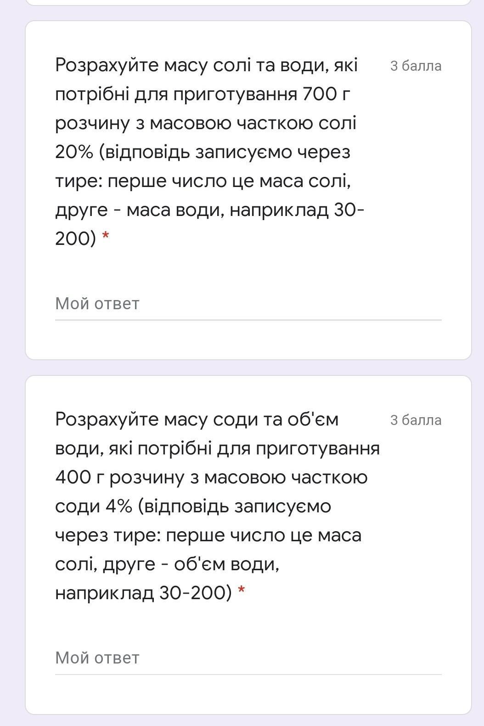Click the answer field for the salt question
The width and height of the screenshot is (484, 726).
click(248, 304)
